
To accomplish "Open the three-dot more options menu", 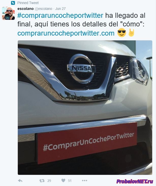I will point(84,181).
